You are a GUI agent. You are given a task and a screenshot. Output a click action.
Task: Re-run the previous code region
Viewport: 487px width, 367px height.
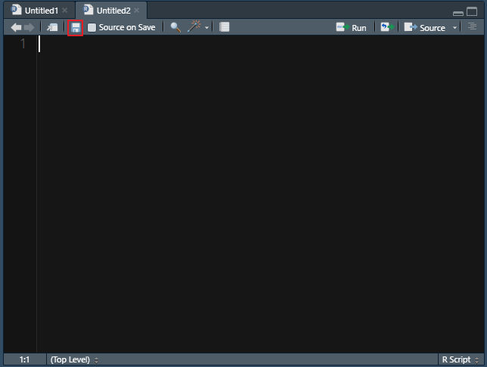pyautogui.click(x=387, y=27)
